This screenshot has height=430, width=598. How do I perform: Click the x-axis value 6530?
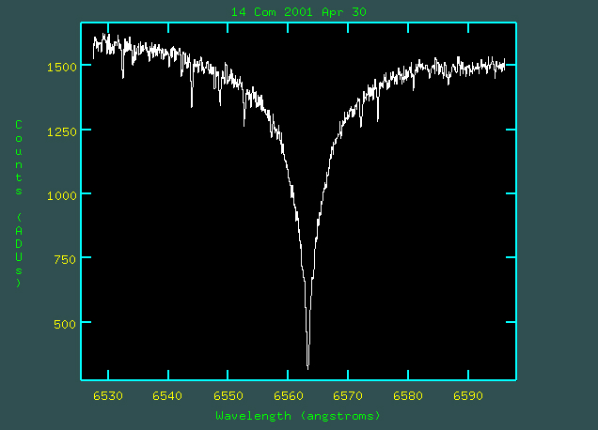pos(108,396)
